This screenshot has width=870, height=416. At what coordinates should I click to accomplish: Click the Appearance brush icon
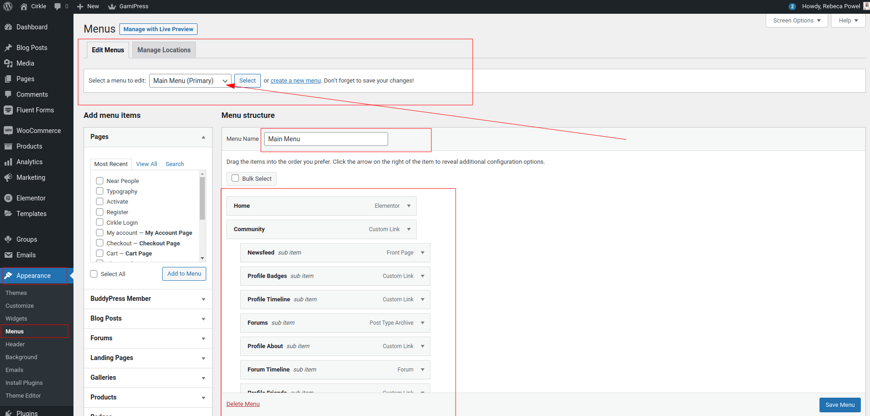coord(8,276)
